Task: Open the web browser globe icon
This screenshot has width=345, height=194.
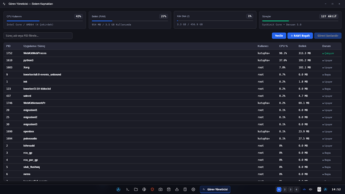Action: [144, 189]
